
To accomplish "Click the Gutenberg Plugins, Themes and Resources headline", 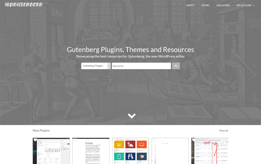I will click(x=130, y=49).
